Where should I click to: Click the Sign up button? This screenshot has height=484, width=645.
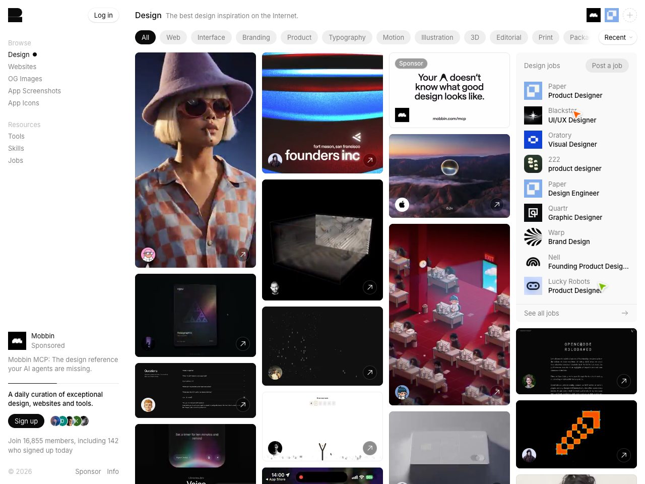click(x=26, y=421)
